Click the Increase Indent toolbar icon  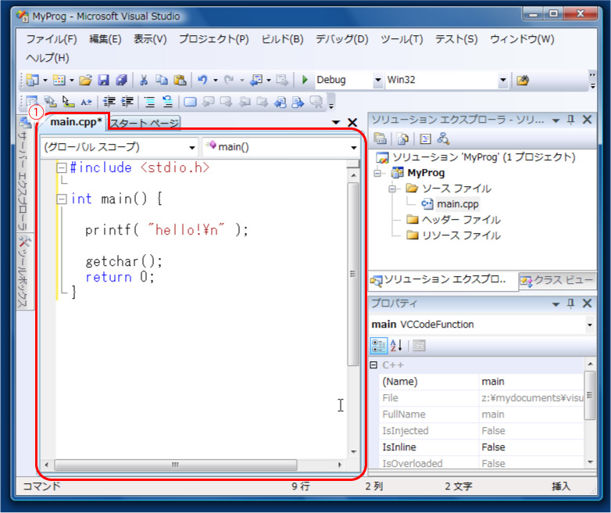tap(127, 102)
